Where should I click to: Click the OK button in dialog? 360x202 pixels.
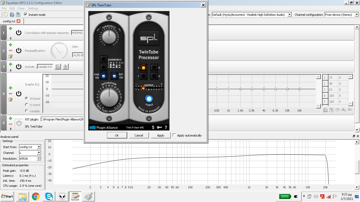point(117,135)
